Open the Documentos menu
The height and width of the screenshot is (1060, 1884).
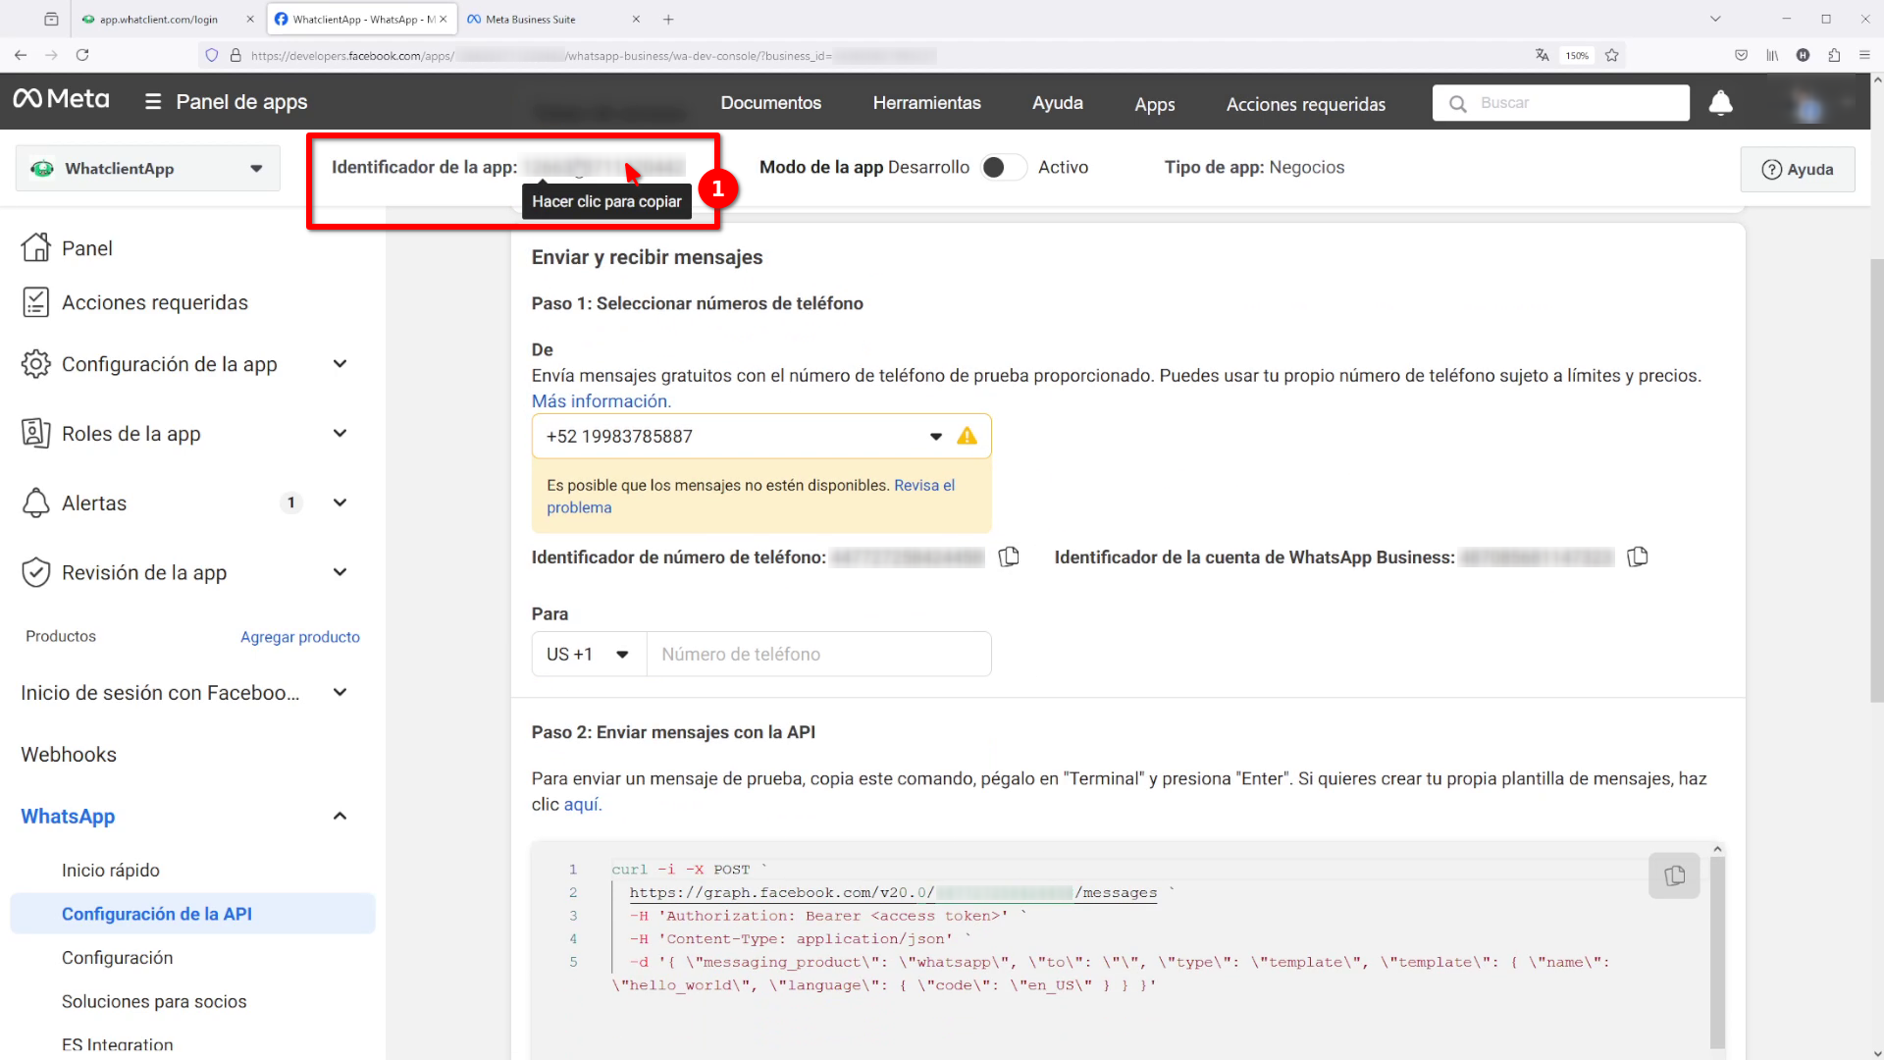click(770, 103)
